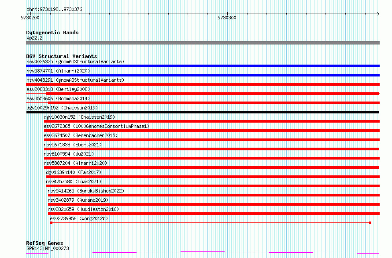
Task: Open variant nsv4757580 (Quan2021) label
Action: (74, 182)
